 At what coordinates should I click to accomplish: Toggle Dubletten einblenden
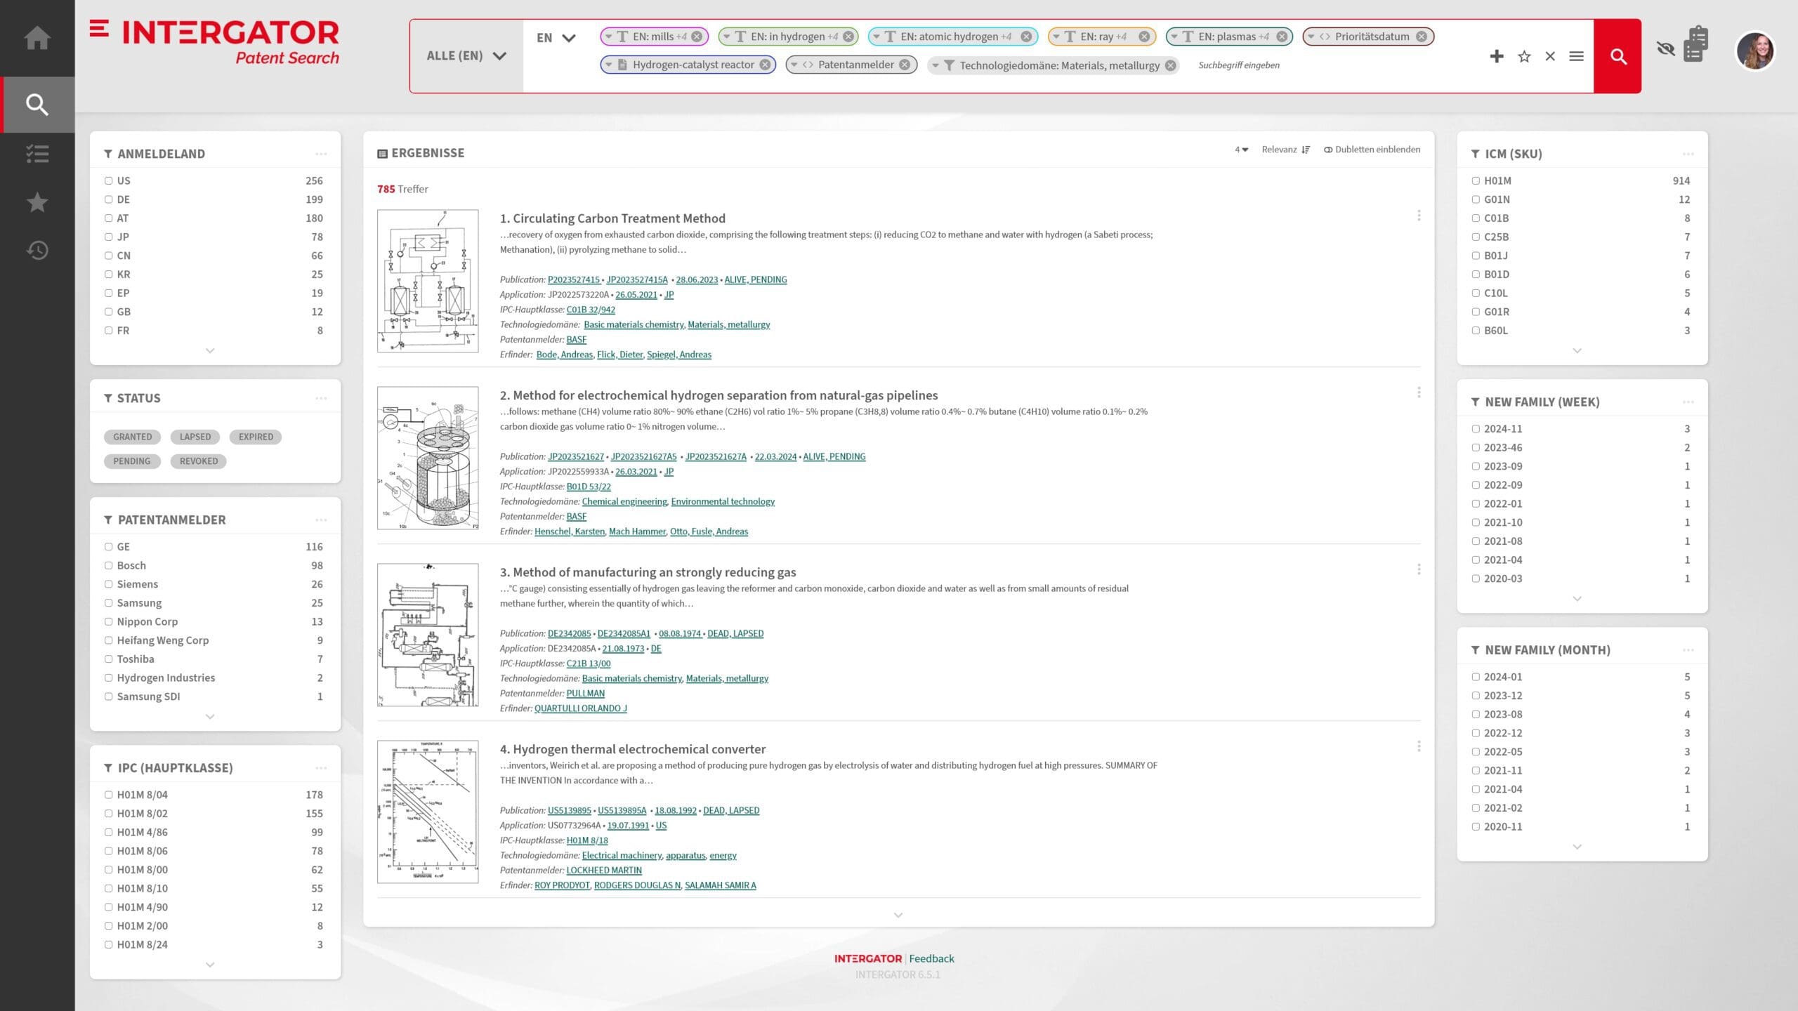click(x=1372, y=150)
